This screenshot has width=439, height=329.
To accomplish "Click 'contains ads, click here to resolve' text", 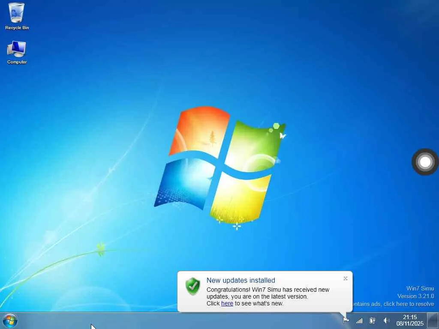I will point(394,304).
